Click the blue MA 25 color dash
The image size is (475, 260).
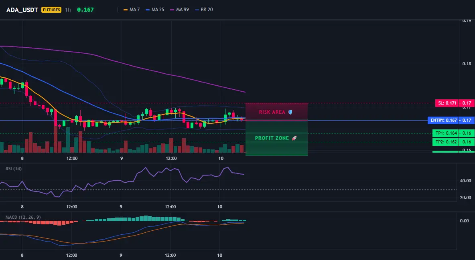point(148,10)
